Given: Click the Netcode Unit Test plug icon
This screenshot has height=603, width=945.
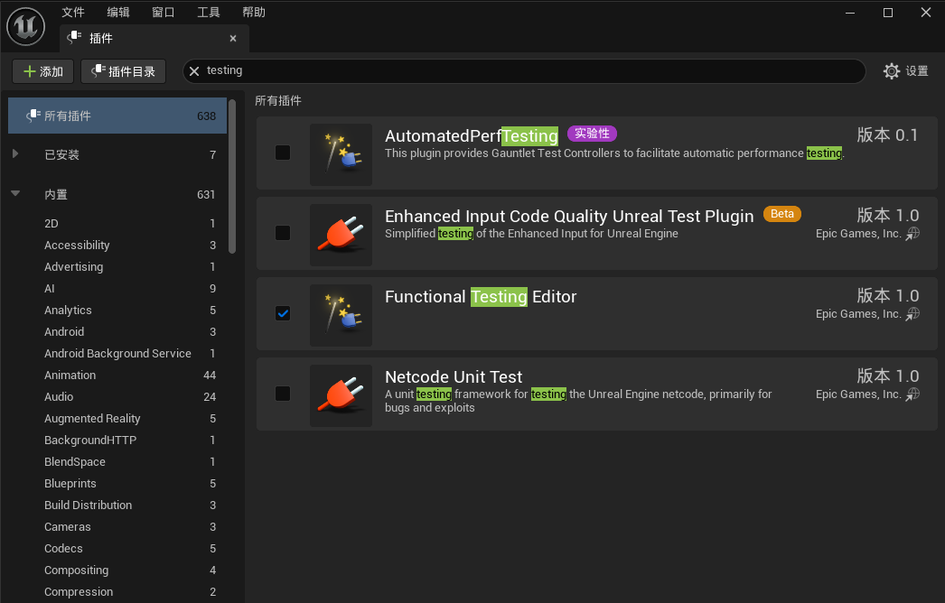Looking at the screenshot, I should coord(341,395).
